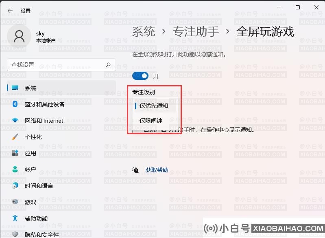Click the Gaming controller icon

pyautogui.click(x=15, y=202)
